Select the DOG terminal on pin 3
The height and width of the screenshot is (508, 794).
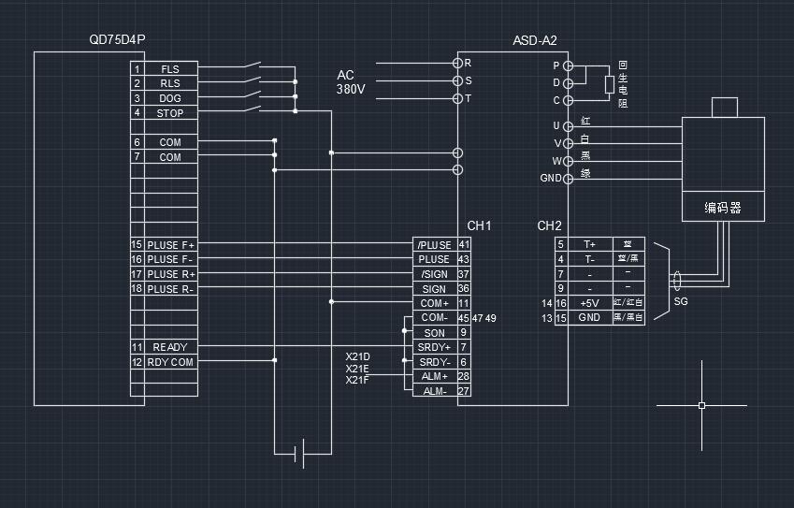170,98
